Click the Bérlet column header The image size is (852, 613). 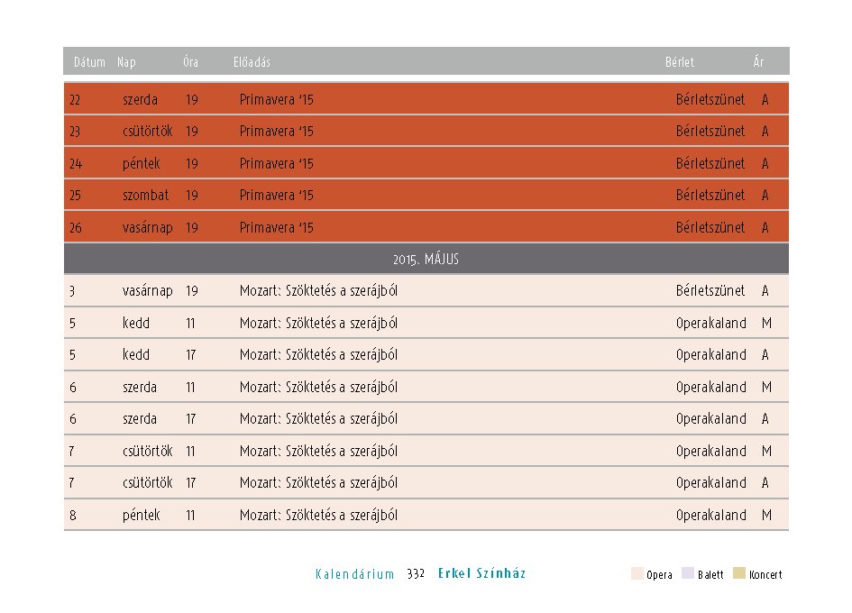coord(680,62)
